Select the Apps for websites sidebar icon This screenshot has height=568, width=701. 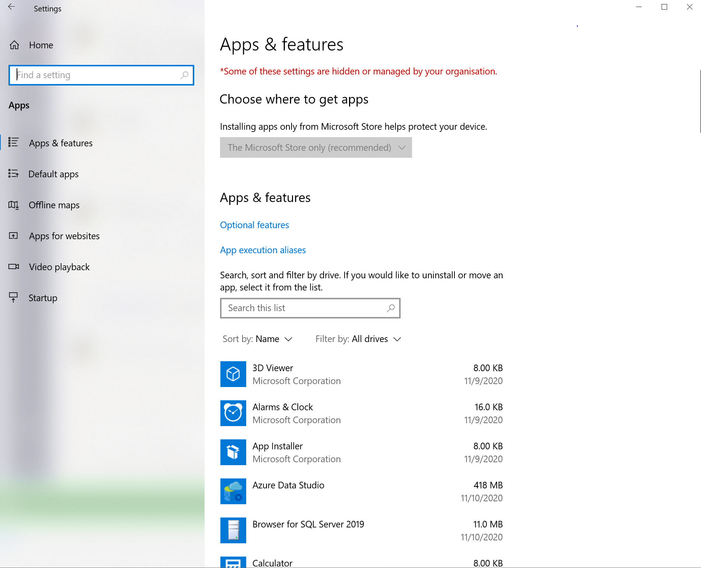[14, 236]
